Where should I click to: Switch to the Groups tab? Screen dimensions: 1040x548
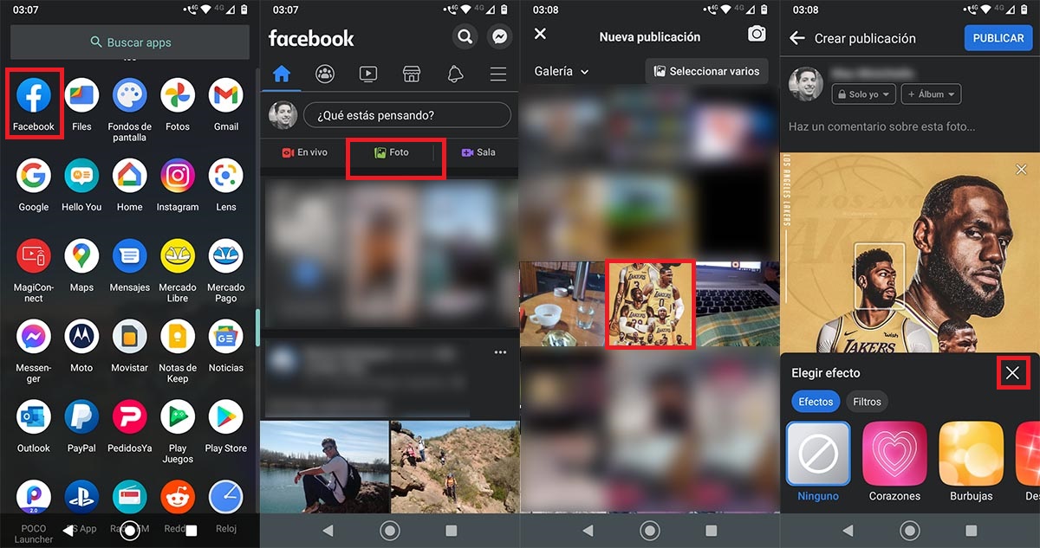click(x=325, y=74)
